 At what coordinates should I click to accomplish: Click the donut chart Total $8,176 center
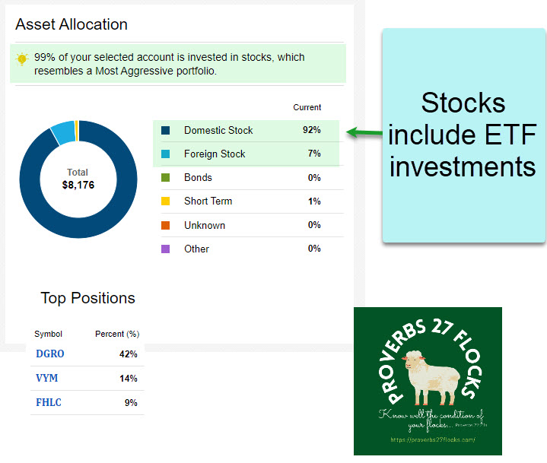coord(78,179)
